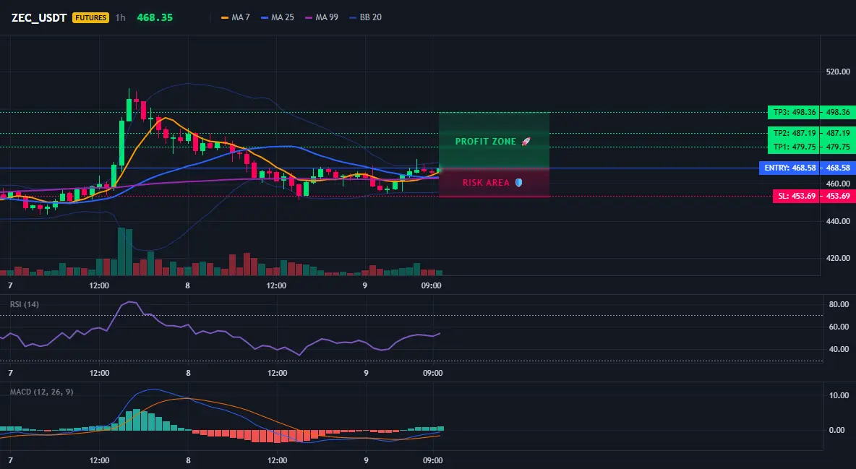The image size is (856, 469).
Task: Click the 460.00 price axis label
Action: (838, 184)
